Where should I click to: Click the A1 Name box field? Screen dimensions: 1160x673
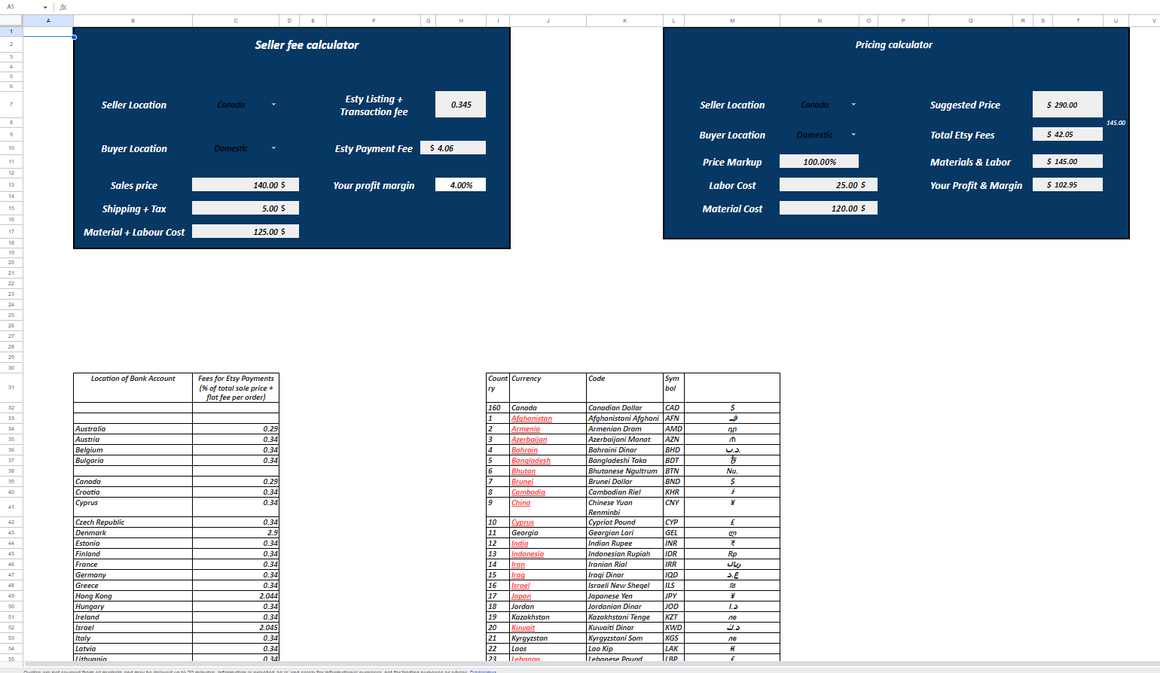tap(21, 7)
